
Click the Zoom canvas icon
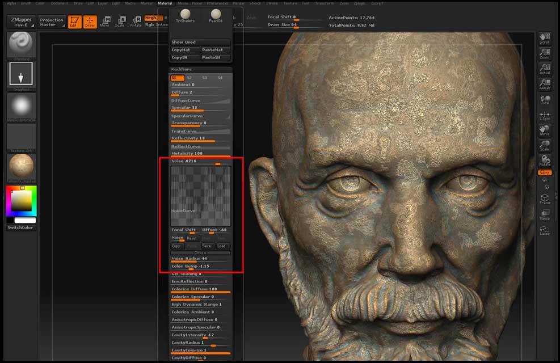(x=544, y=53)
